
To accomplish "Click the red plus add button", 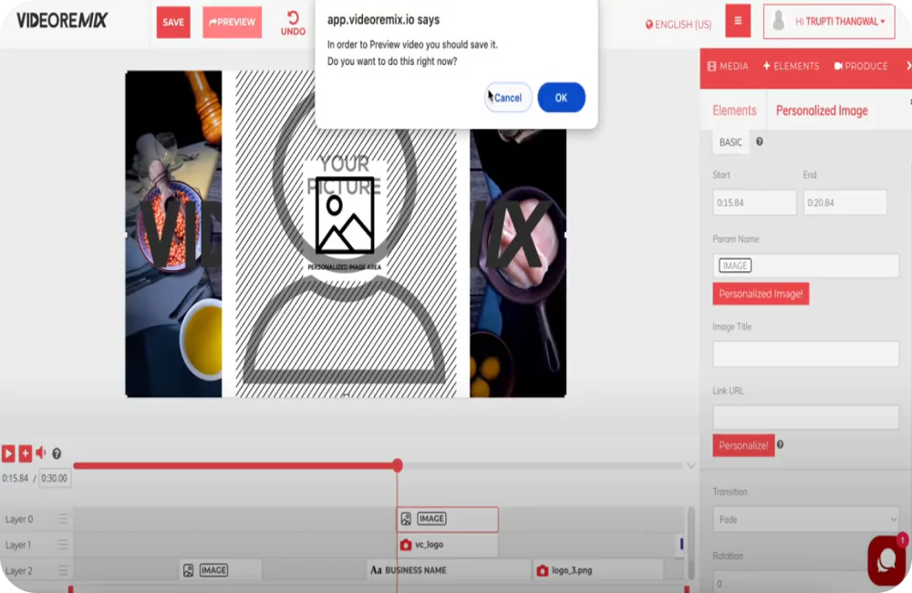I will (x=25, y=453).
